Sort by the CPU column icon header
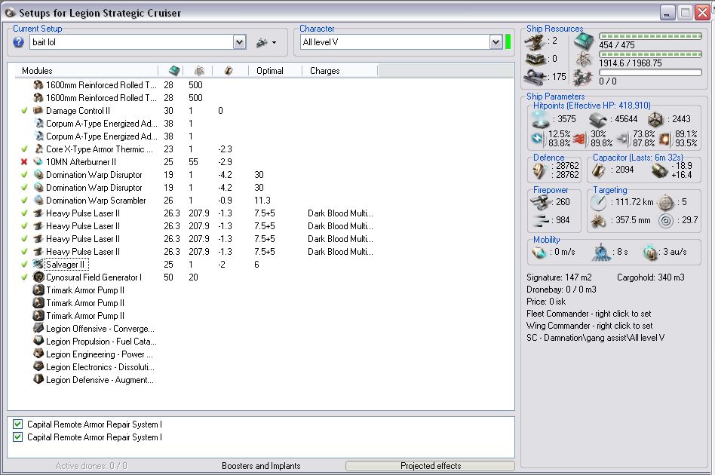 pos(174,71)
